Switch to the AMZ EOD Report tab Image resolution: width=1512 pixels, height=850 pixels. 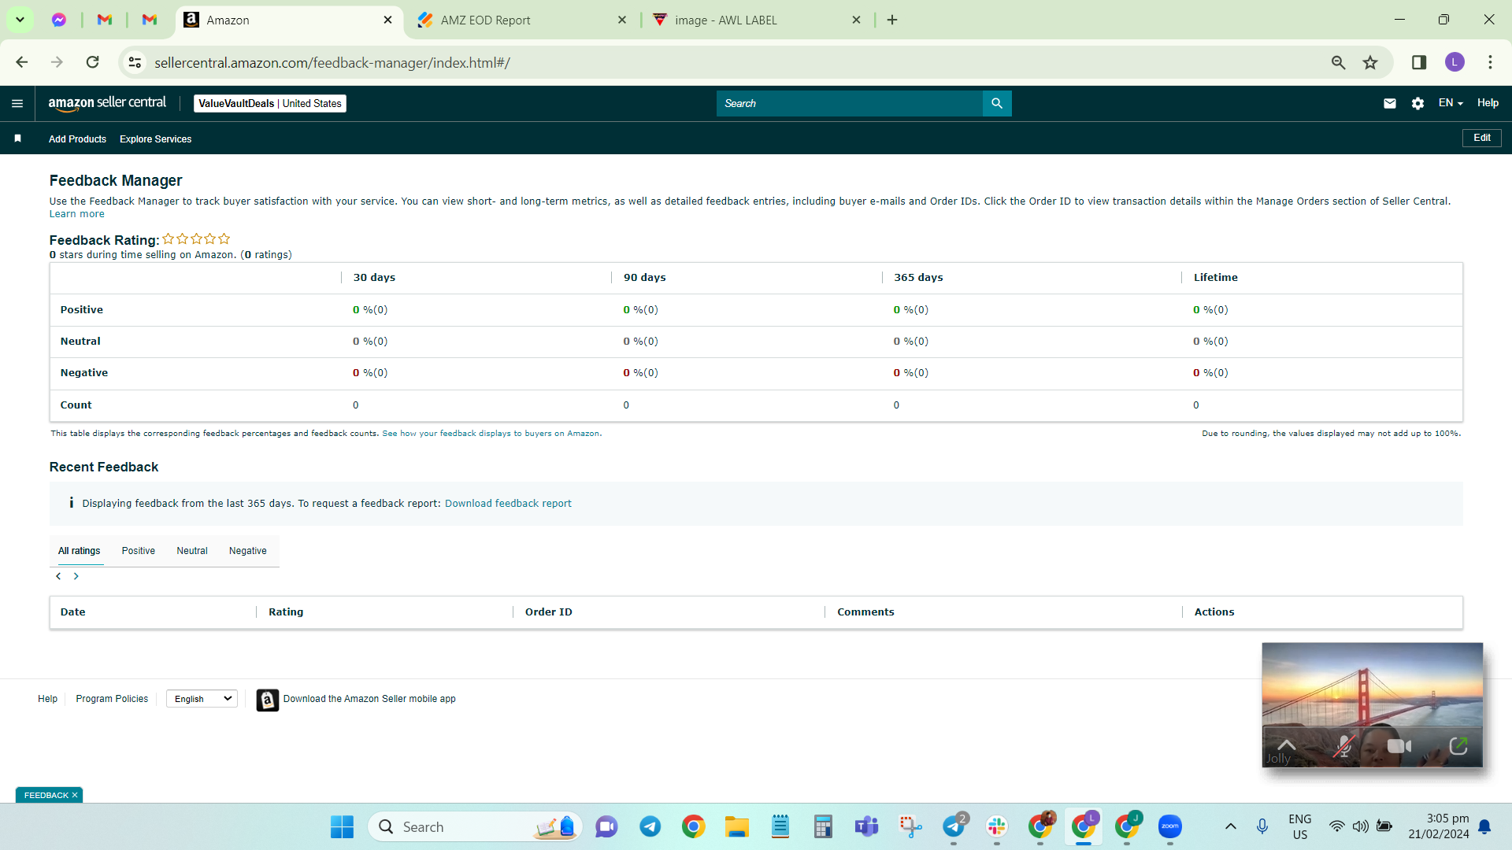click(x=521, y=20)
